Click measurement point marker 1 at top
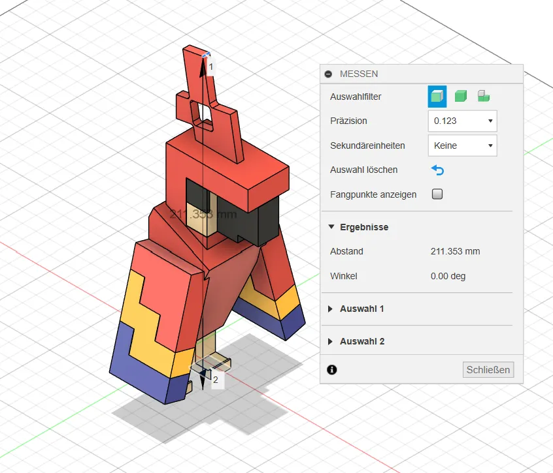This screenshot has width=553, height=473. (x=211, y=67)
